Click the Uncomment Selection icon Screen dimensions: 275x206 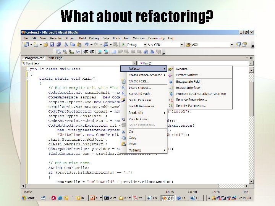(106, 51)
